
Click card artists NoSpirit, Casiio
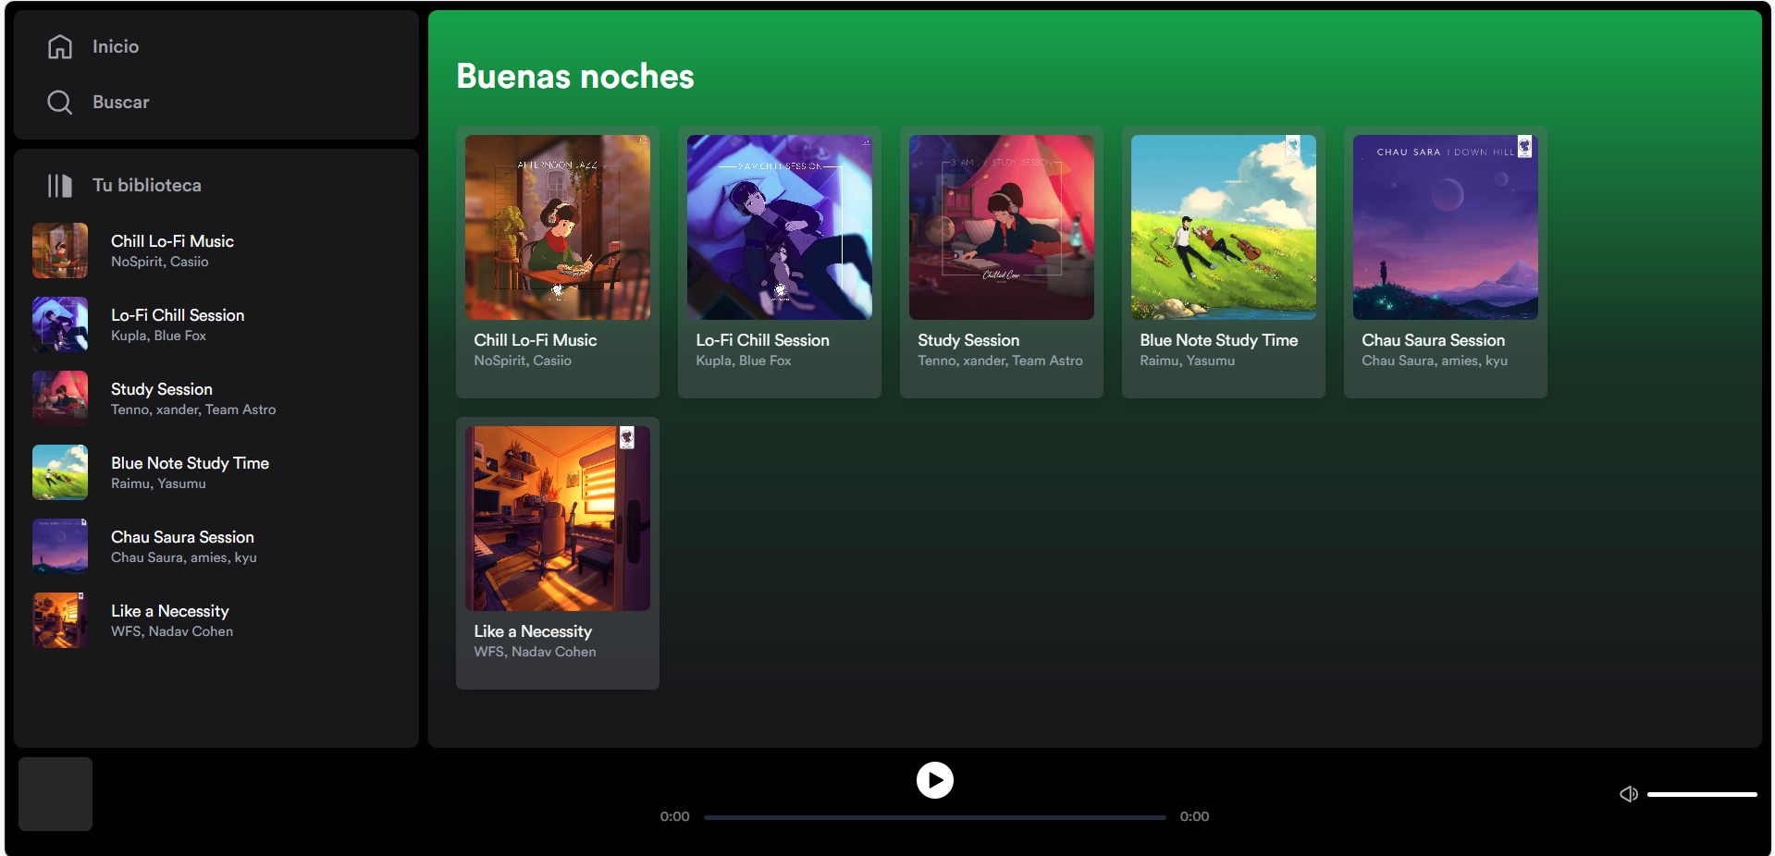click(x=523, y=361)
